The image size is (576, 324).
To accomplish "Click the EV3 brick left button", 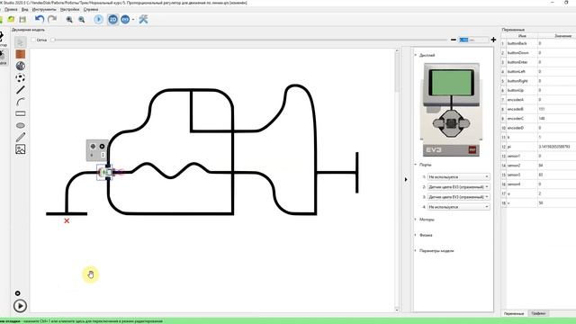I will 438,124.
